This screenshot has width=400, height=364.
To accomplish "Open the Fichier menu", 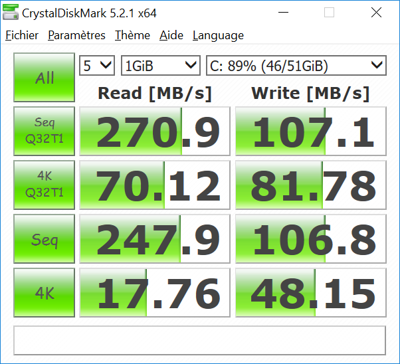I will [x=22, y=35].
